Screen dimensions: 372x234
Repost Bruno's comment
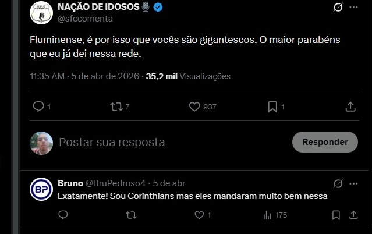pyautogui.click(x=132, y=215)
